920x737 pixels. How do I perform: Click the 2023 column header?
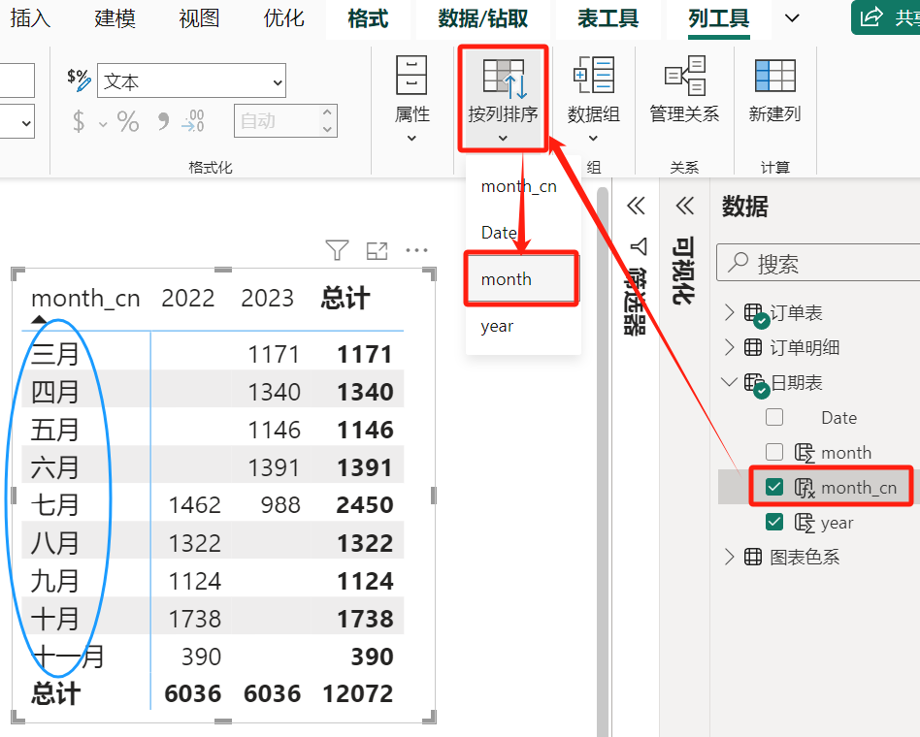pos(268,299)
